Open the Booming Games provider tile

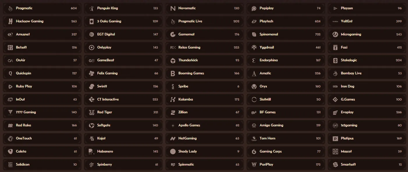click(204, 73)
